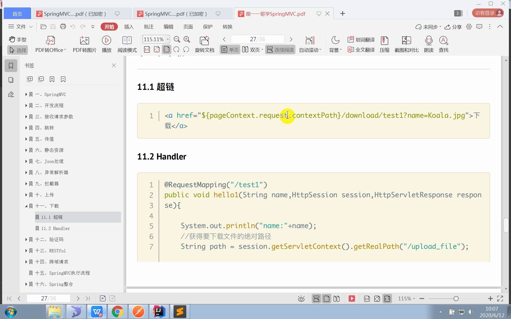
Task: Open 查找 search tool
Action: [x=443, y=44]
